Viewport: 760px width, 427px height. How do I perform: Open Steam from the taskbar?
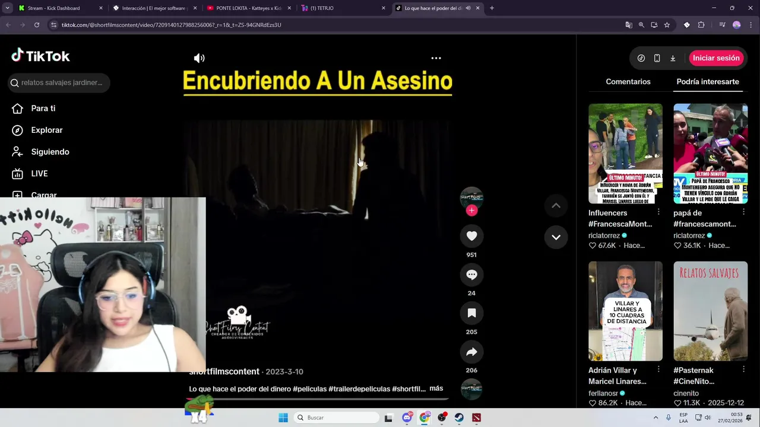[459, 418]
